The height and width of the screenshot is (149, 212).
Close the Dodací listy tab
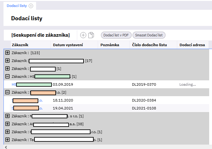coord(31,6)
